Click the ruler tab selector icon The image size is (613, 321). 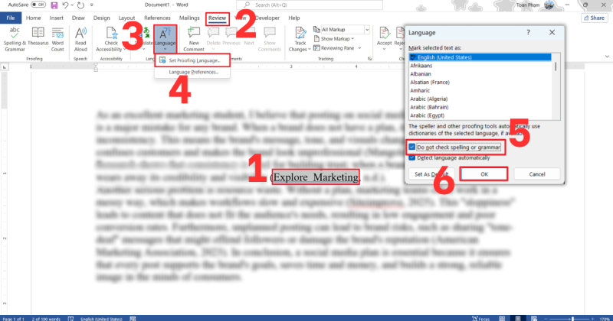click(x=5, y=67)
